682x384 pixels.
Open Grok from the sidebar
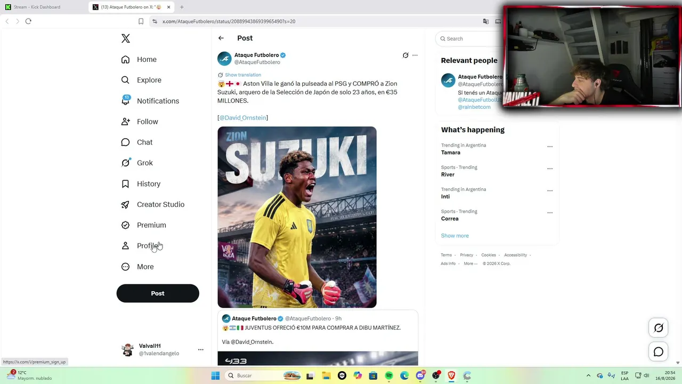pos(137,163)
